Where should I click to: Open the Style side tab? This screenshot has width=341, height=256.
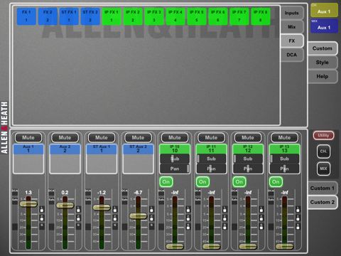coord(323,63)
